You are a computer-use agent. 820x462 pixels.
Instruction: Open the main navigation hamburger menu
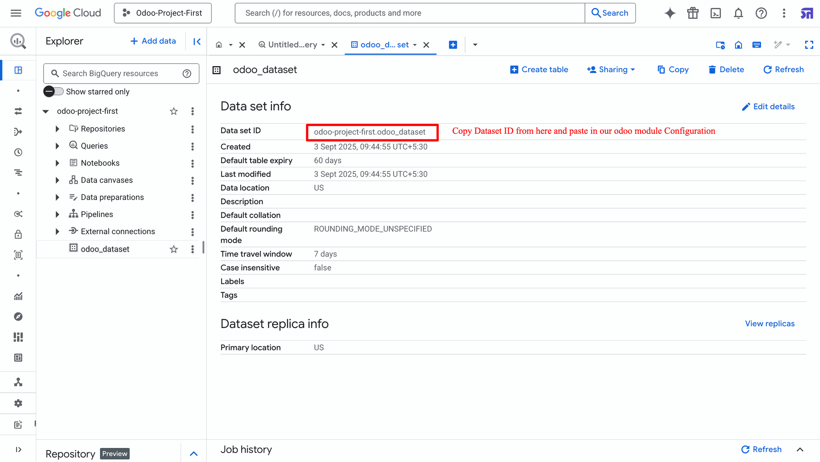tap(16, 13)
